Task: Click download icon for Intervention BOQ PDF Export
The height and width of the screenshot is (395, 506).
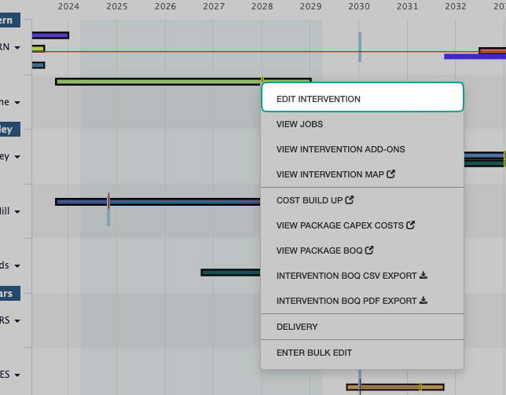Action: (x=423, y=301)
